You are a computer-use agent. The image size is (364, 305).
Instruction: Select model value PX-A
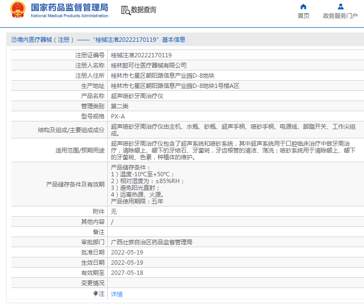(x=118, y=117)
